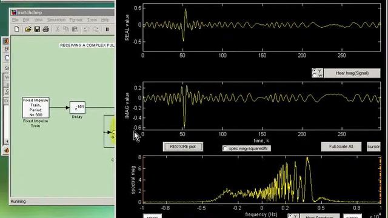Save the model with the floppy disk icon
Screen dimensions: 388x218
coord(37,29)
